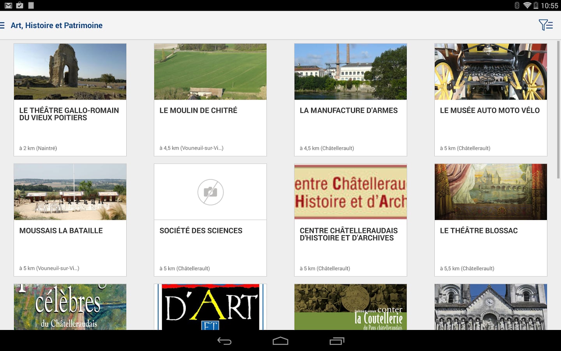Tap the battery status icon
This screenshot has width=561, height=351.
536,5
